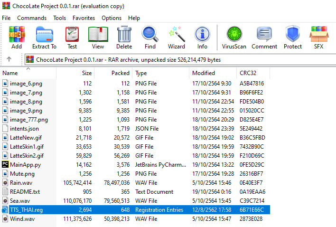Sort by the Modified column header
Viewport: 336px width, 227px height.
pyautogui.click(x=213, y=73)
